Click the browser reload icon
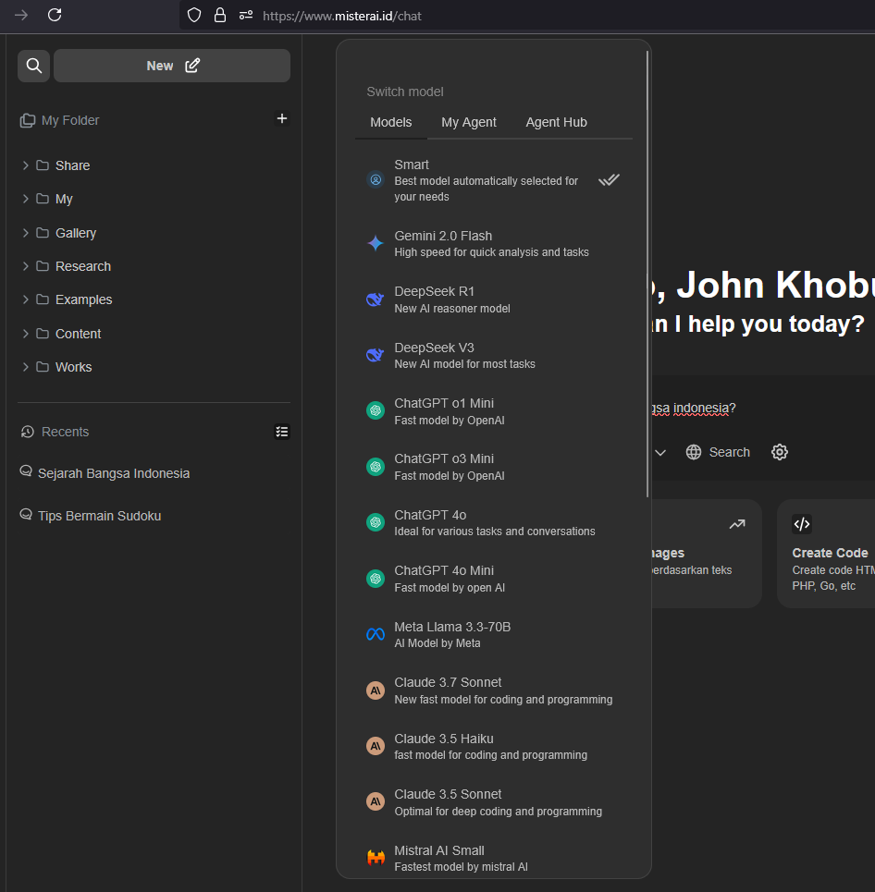This screenshot has height=892, width=875. (55, 15)
